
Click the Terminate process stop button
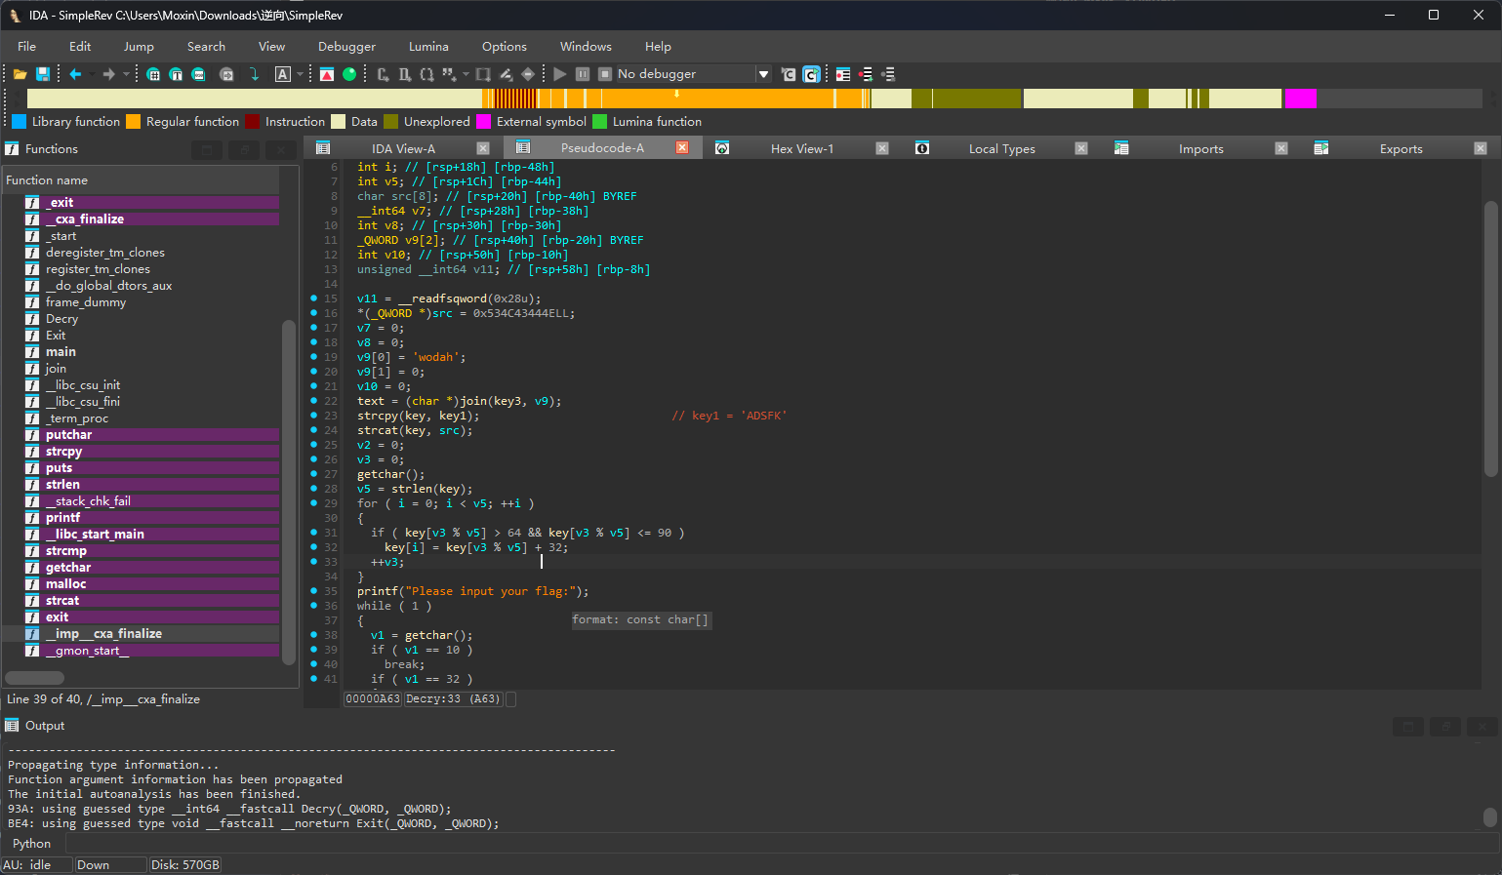(605, 74)
